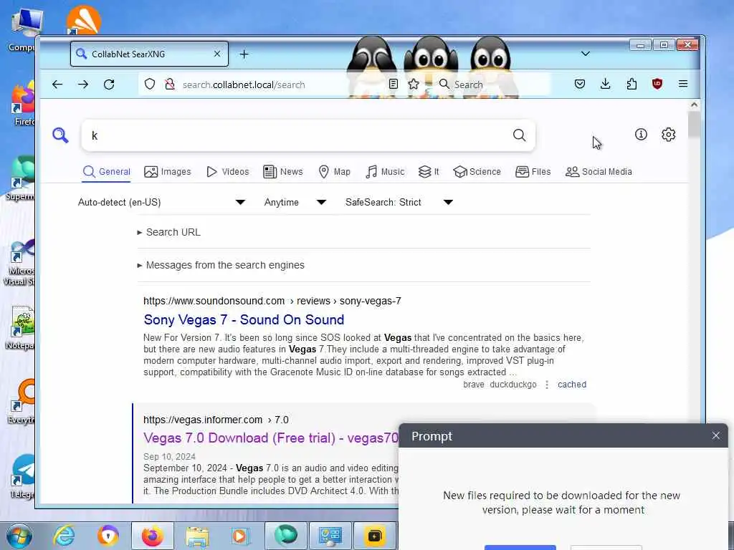The height and width of the screenshot is (550, 734).
Task: Switch to the News category
Action: [x=283, y=172]
